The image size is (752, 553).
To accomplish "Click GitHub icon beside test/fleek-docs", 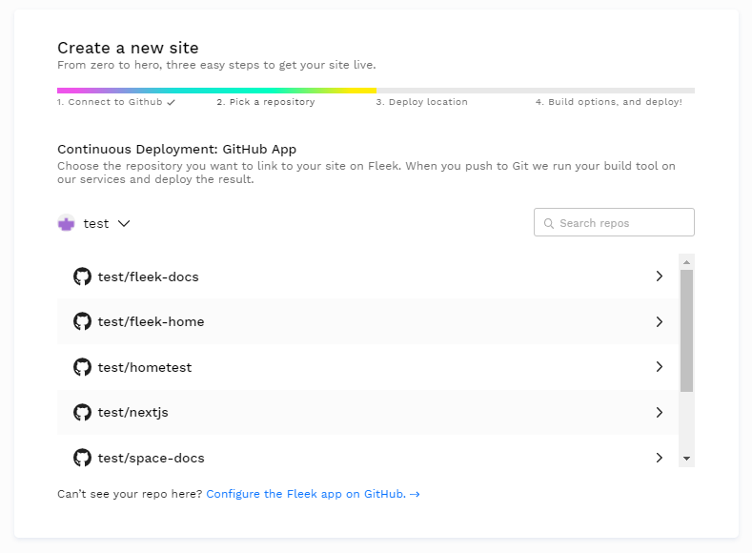I will point(82,276).
